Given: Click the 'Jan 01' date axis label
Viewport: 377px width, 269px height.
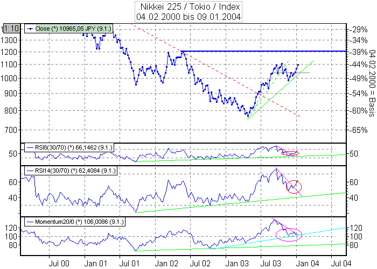Looking at the screenshot, I should pos(95,264).
